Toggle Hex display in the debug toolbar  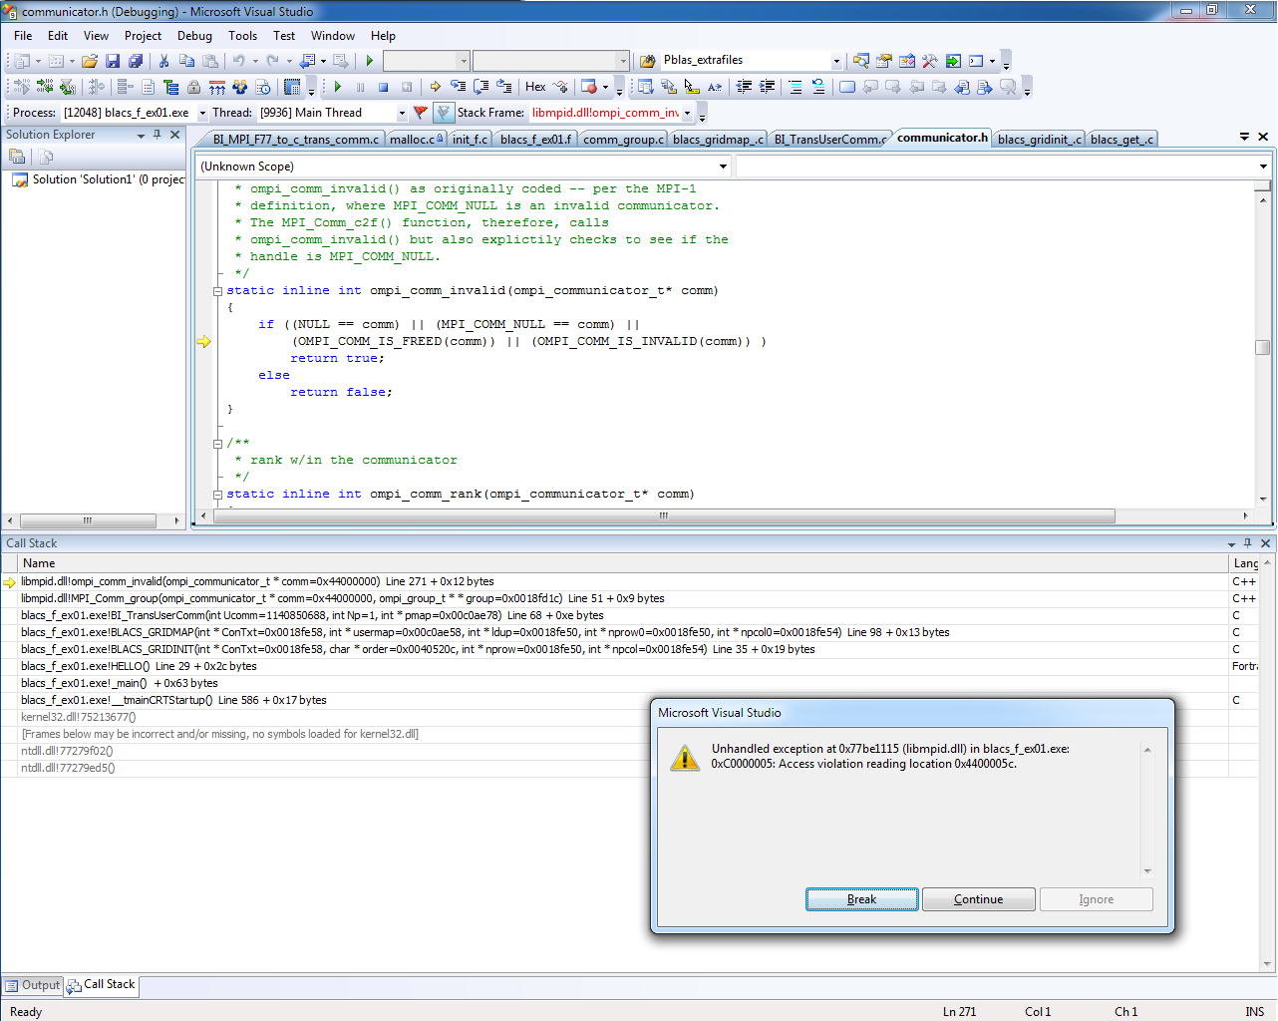click(x=535, y=87)
